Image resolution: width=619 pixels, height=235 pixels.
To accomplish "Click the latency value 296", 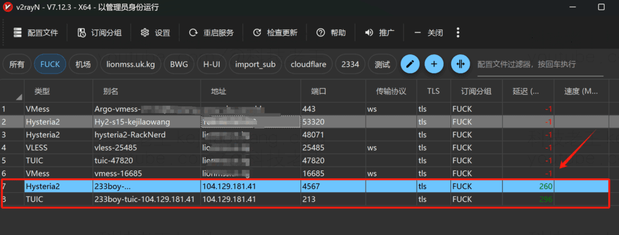I will pos(546,199).
